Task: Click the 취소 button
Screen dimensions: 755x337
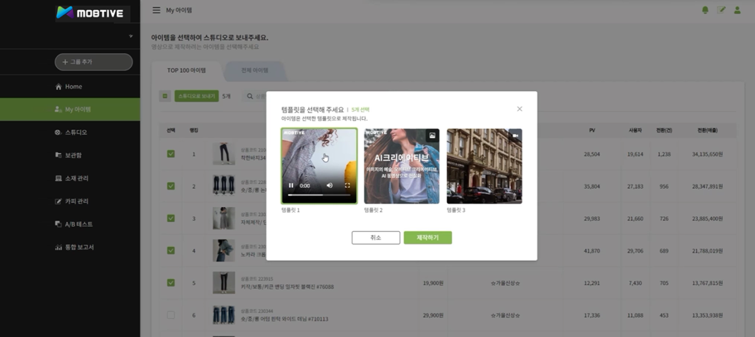Action: [x=376, y=238]
